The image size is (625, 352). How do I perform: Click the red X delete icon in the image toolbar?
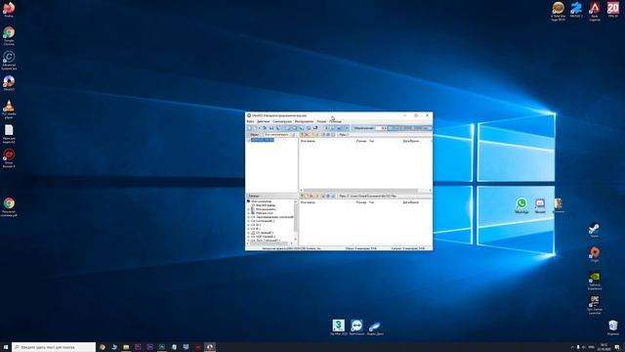[x=307, y=135]
